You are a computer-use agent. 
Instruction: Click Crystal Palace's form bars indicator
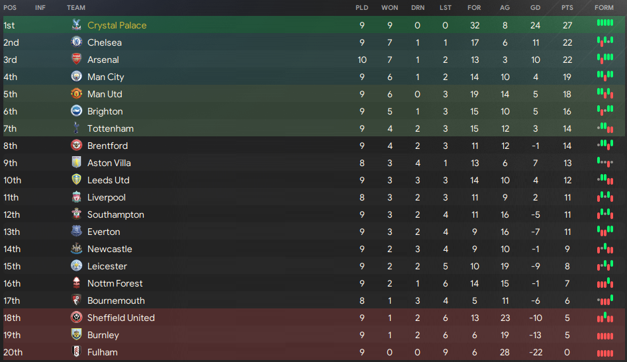tap(605, 23)
